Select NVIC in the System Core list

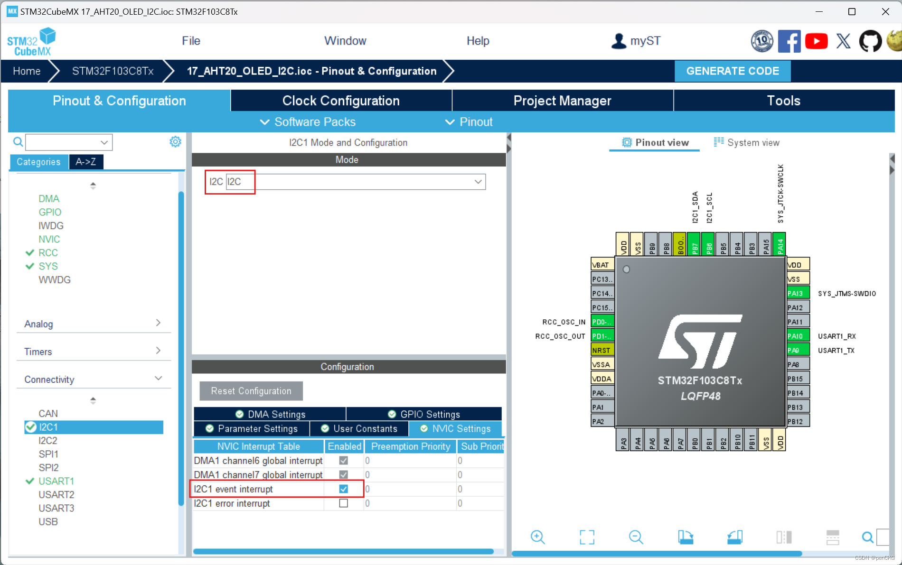[x=49, y=239]
